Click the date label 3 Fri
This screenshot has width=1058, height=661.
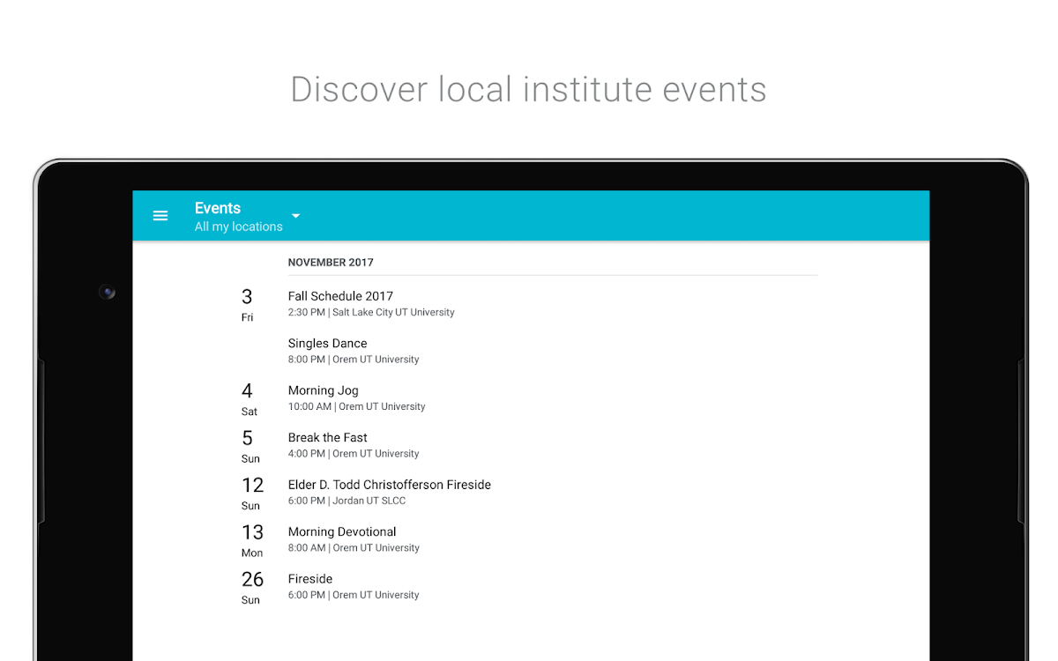pos(247,305)
